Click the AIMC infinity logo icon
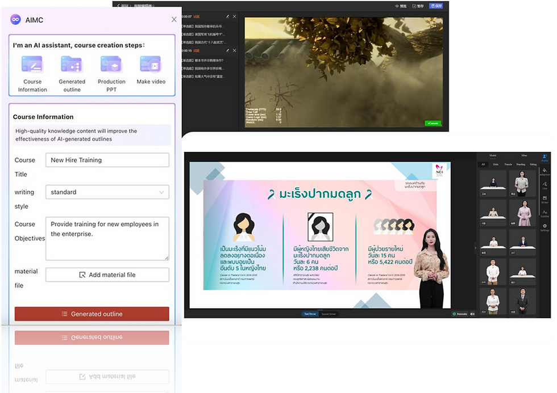The image size is (557, 393). tap(16, 20)
